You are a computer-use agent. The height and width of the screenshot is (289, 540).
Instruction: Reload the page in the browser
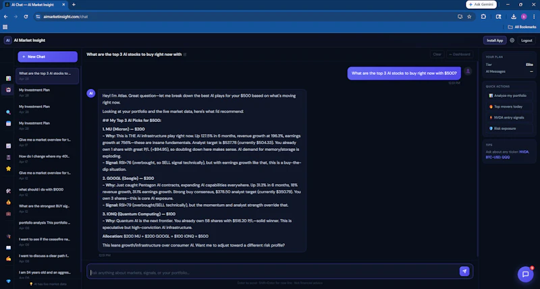26,16
